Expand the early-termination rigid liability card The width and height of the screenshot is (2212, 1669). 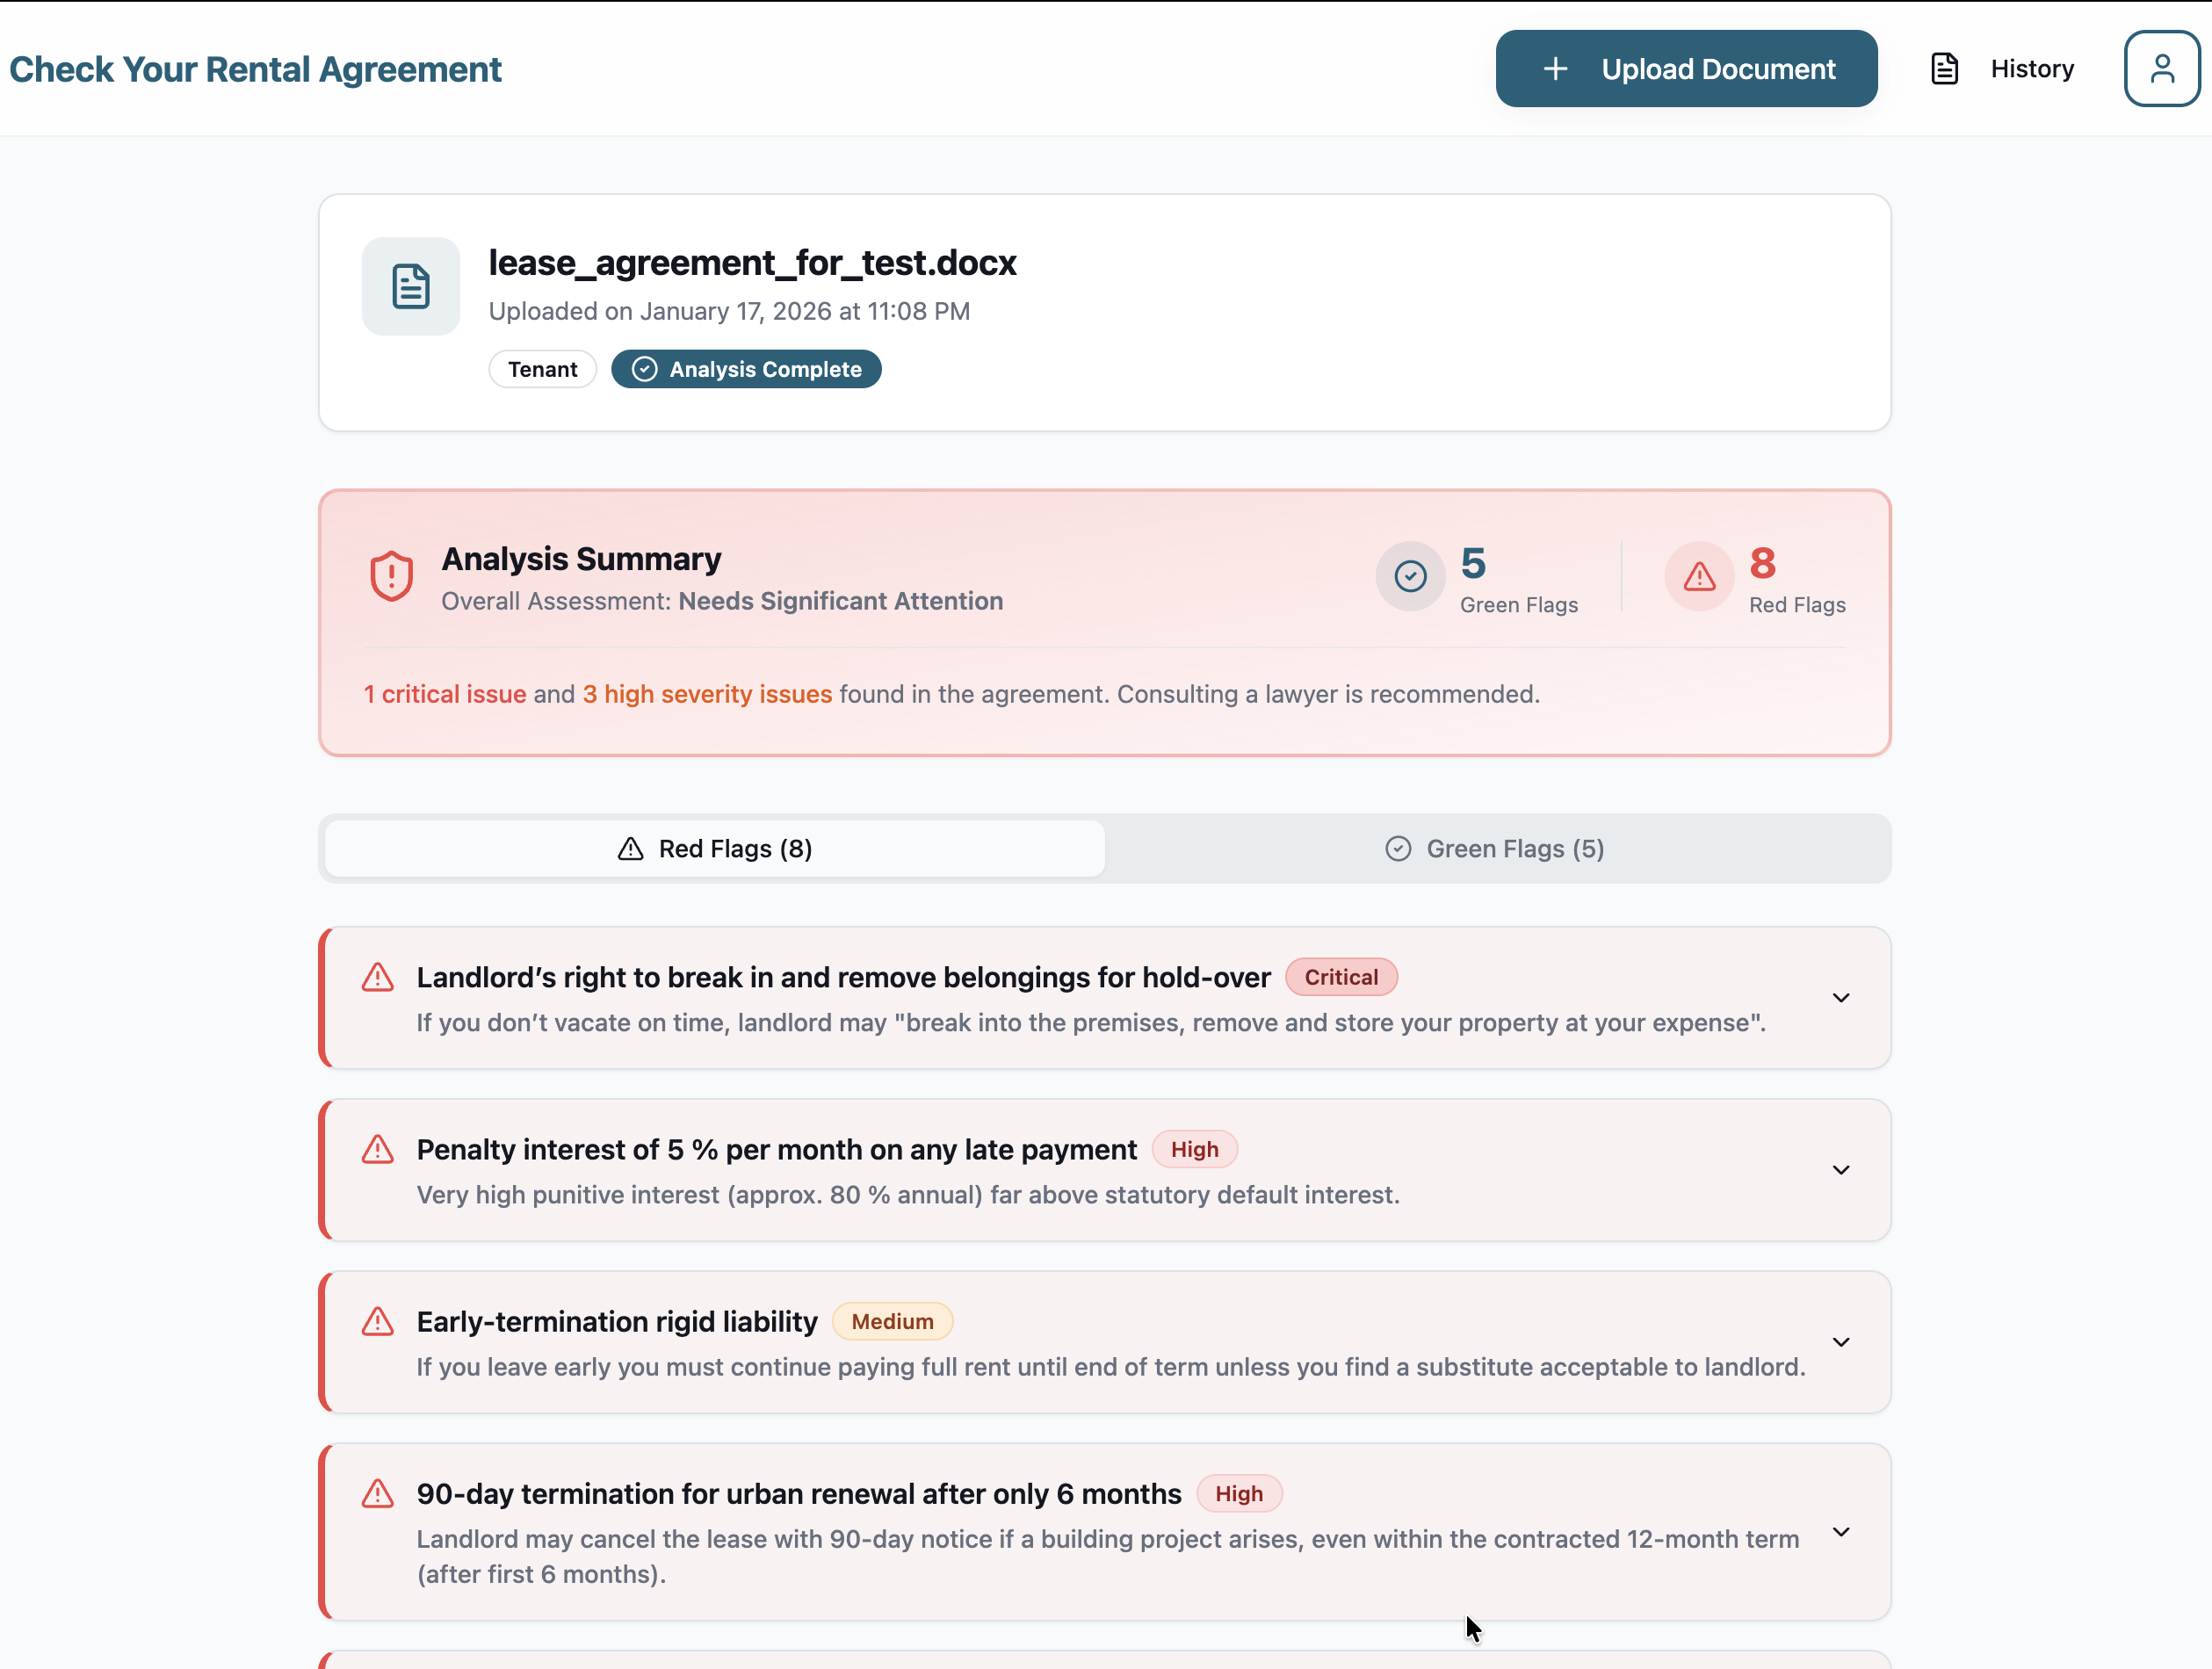[x=1842, y=1342]
